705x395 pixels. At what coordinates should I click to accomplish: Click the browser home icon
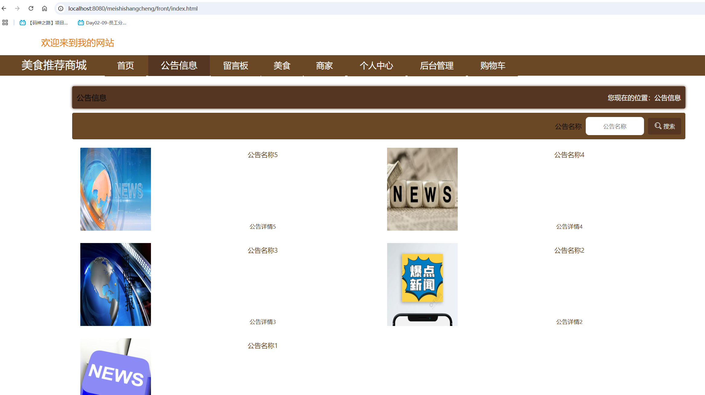click(44, 8)
